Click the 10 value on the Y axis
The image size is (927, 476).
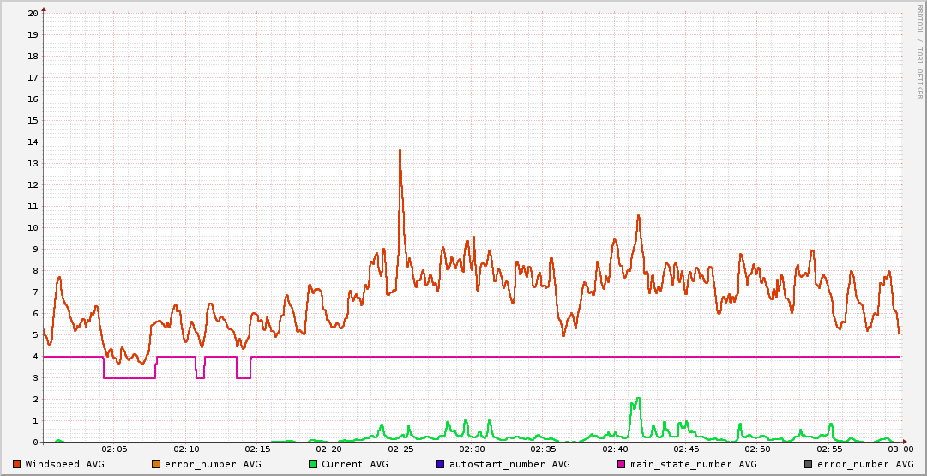tap(33, 228)
